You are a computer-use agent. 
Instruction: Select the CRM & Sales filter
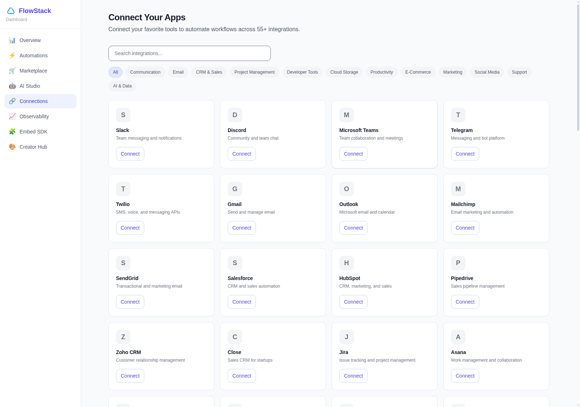[x=209, y=72]
